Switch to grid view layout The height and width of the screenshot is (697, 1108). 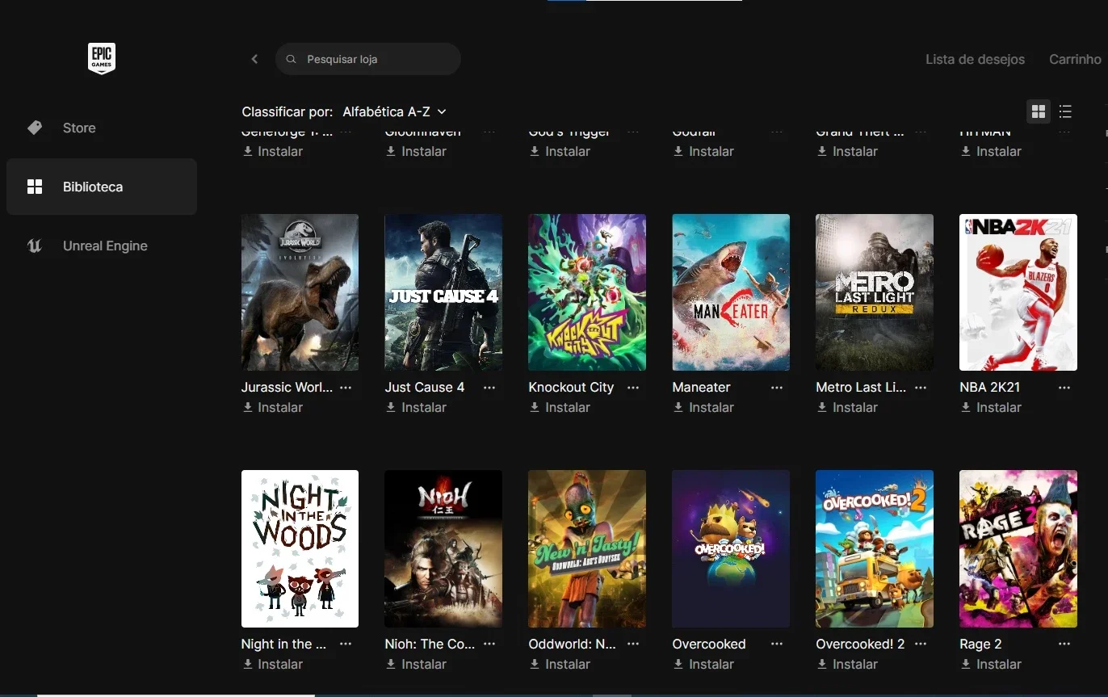[1039, 111]
